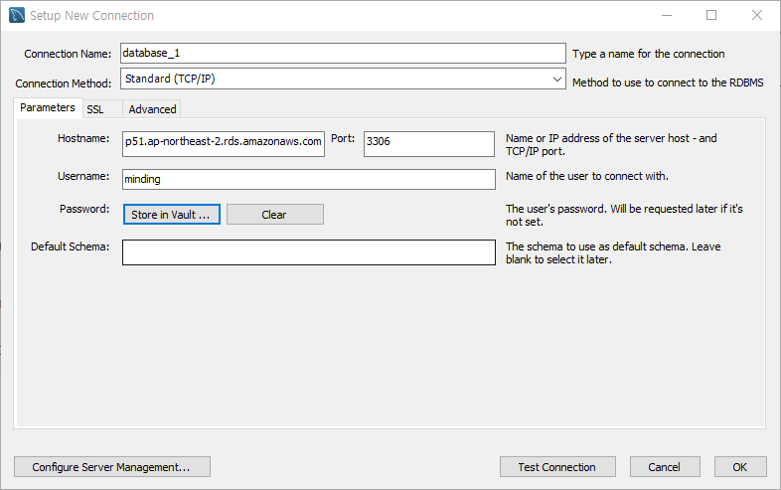Screen dimensions: 781x490
Task: Click the Port label
Action: (x=343, y=138)
